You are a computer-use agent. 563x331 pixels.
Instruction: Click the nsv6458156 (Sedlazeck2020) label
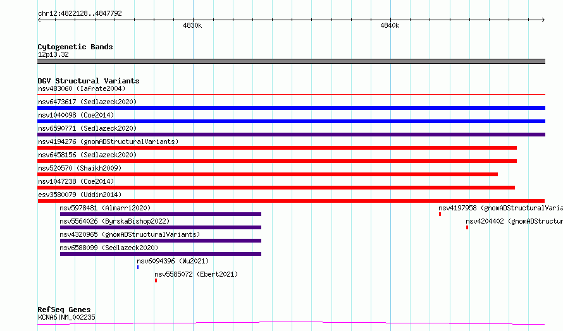(x=87, y=155)
